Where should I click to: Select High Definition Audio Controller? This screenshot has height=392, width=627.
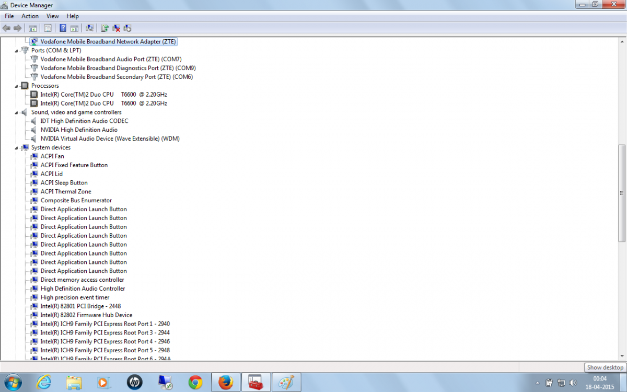[x=83, y=289]
